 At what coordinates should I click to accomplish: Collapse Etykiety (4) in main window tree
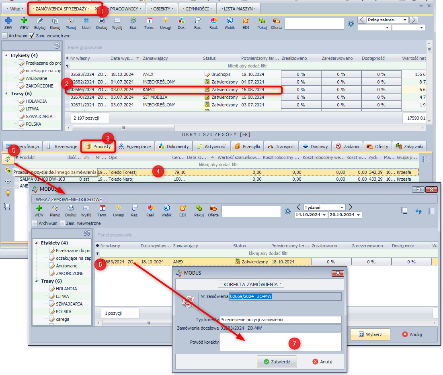[x=6, y=55]
